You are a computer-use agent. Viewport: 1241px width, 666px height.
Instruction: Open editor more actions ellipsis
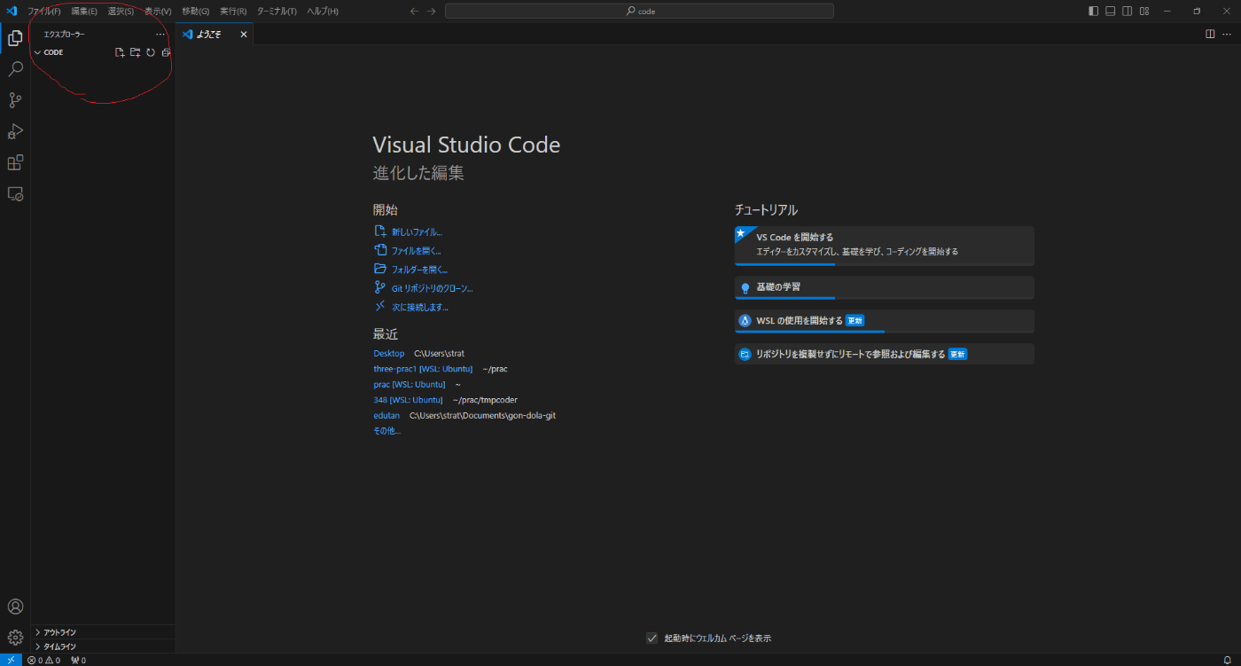click(1227, 34)
